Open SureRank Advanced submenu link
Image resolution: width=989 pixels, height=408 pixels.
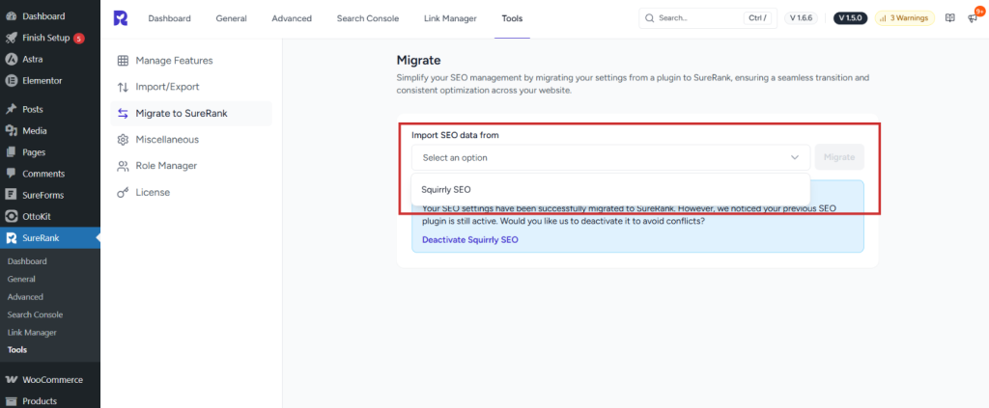pos(25,296)
